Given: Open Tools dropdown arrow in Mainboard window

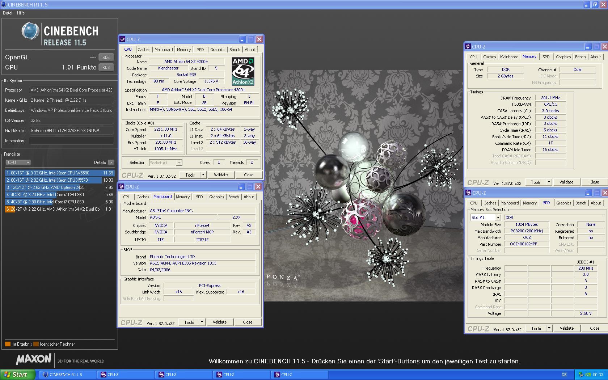Looking at the screenshot, I should (x=202, y=322).
